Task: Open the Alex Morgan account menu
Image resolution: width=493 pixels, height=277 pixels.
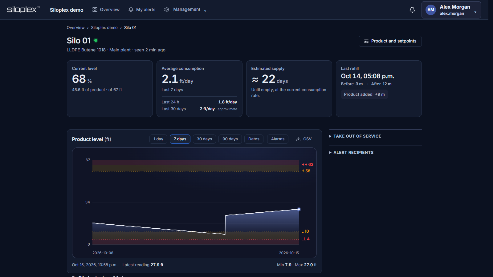Action: tap(451, 10)
